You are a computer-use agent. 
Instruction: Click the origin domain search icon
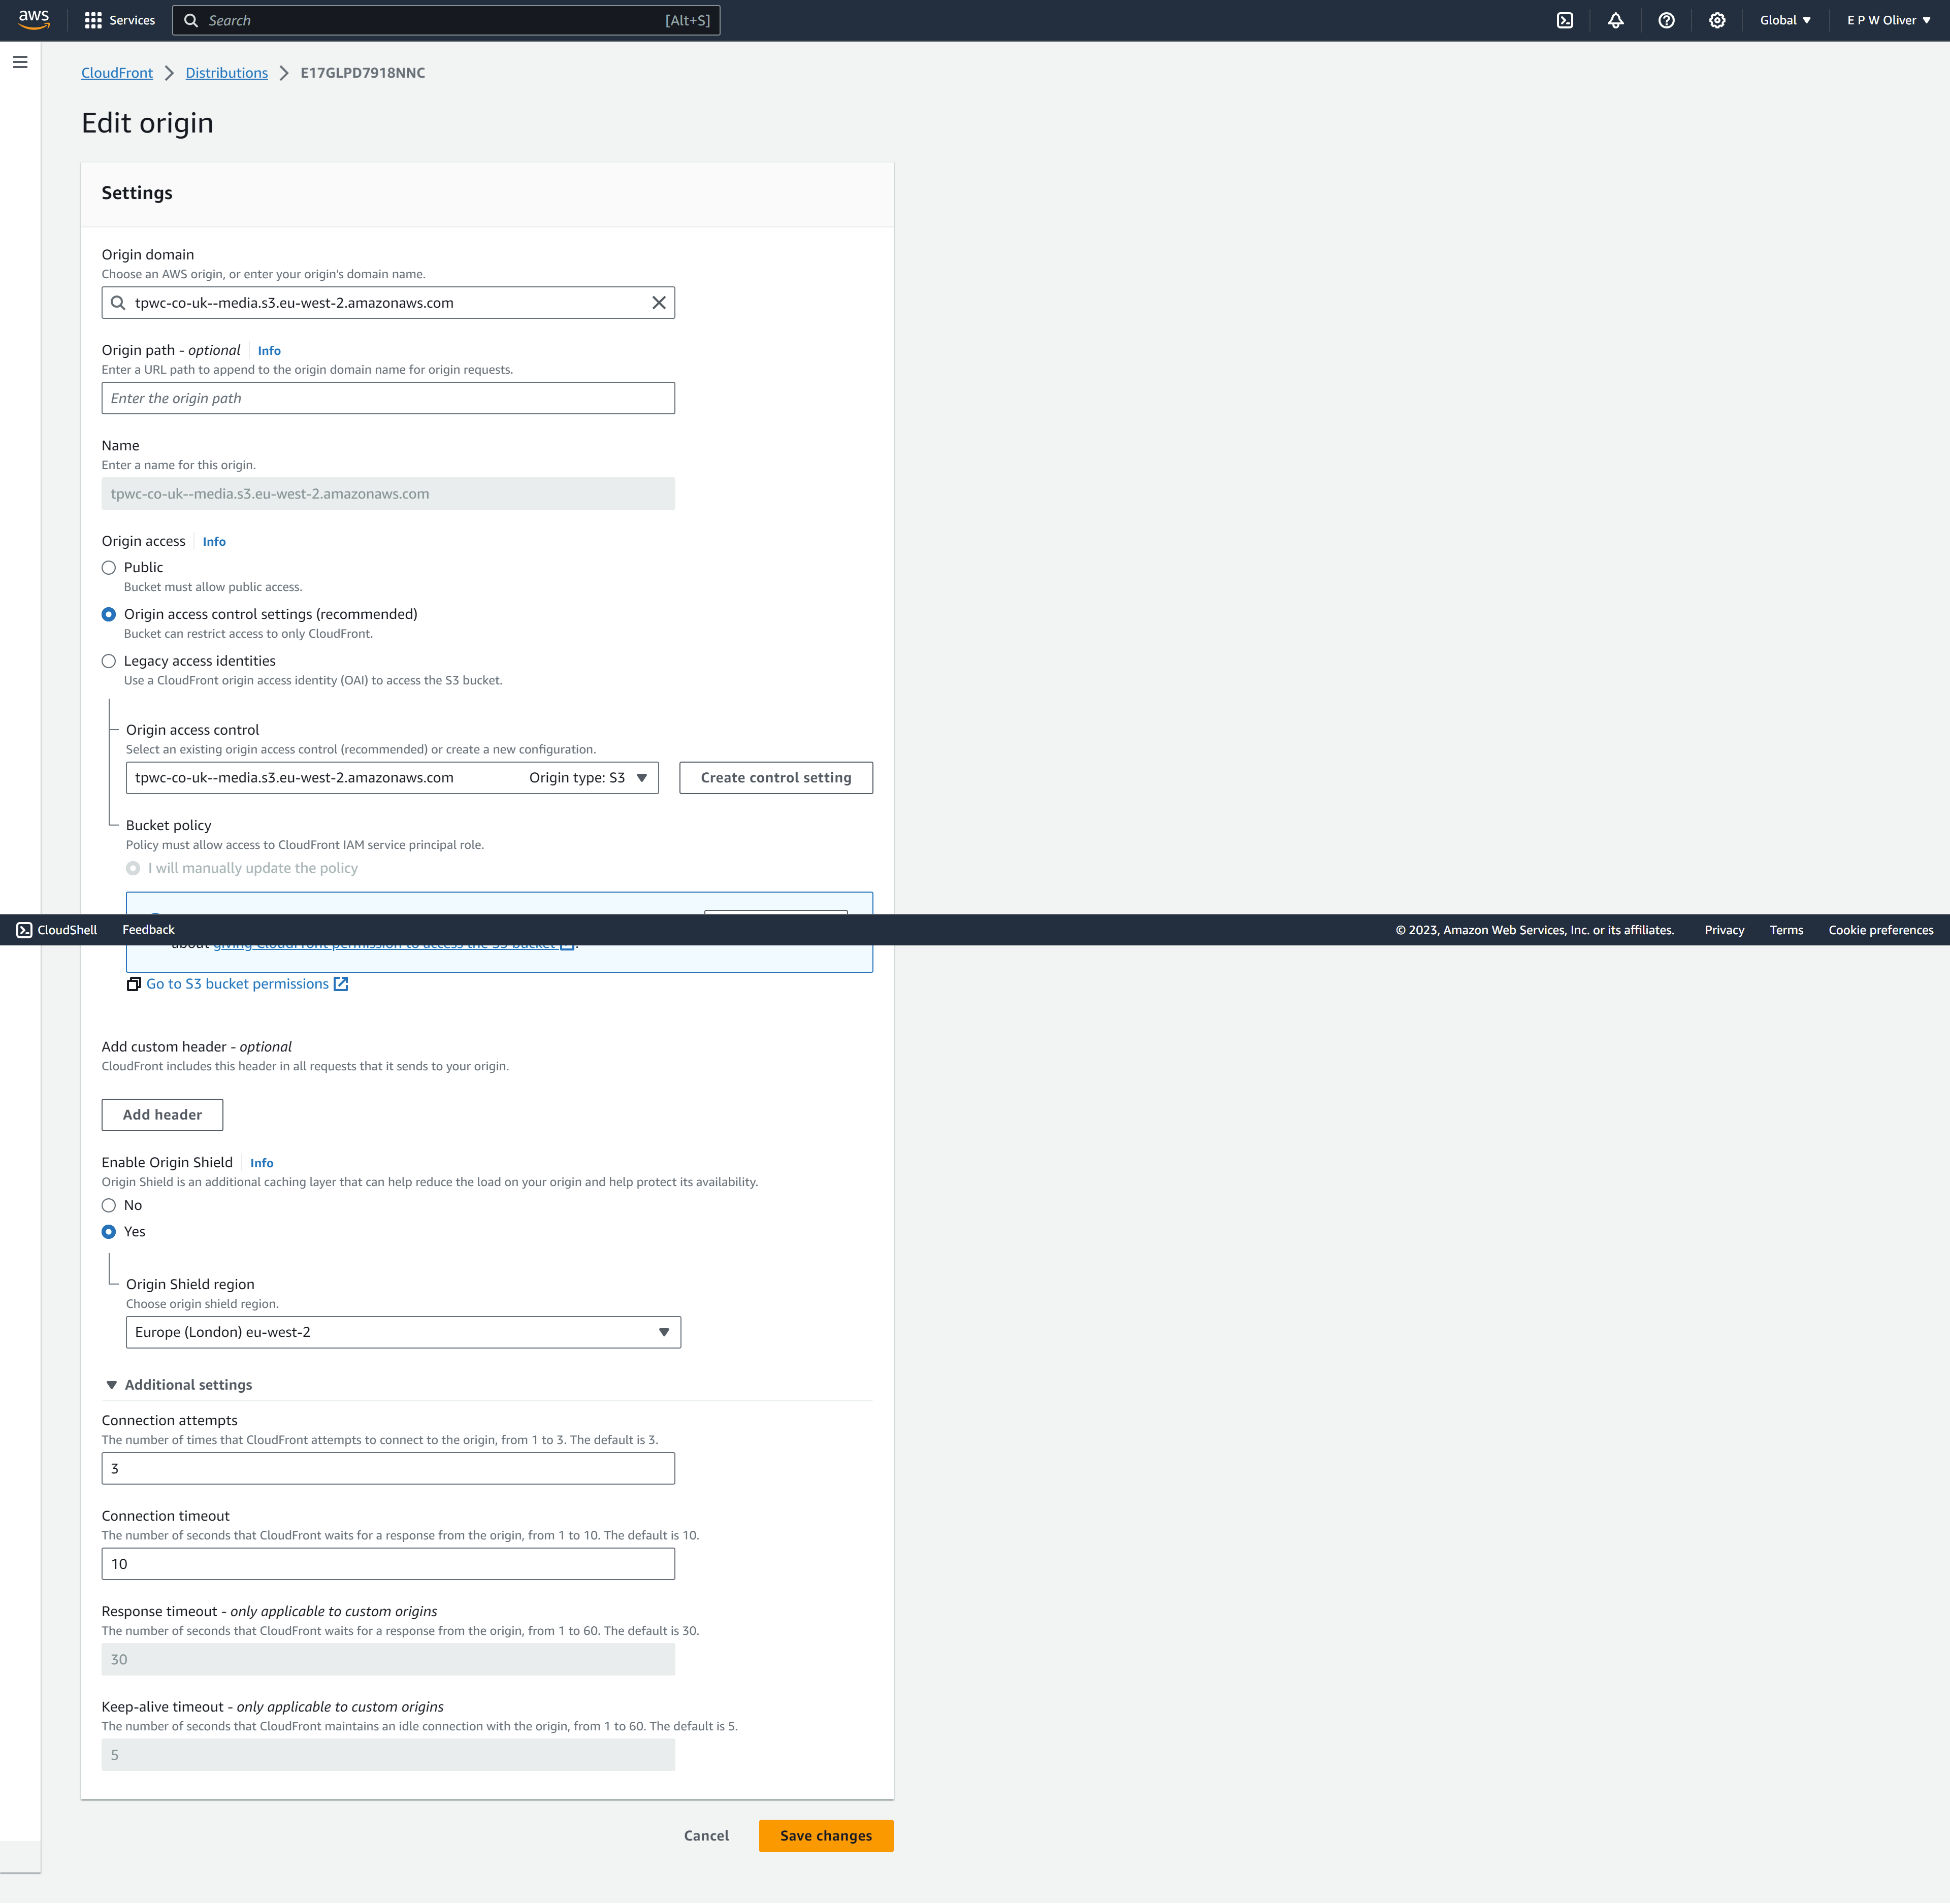click(118, 303)
